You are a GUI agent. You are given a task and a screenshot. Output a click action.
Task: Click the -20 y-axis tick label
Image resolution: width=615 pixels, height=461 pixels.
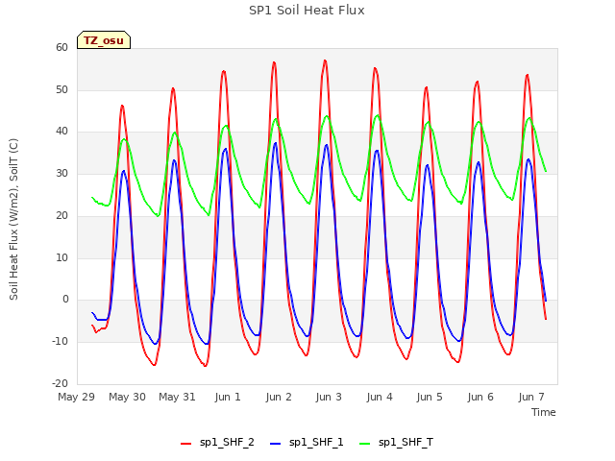pyautogui.click(x=60, y=383)
